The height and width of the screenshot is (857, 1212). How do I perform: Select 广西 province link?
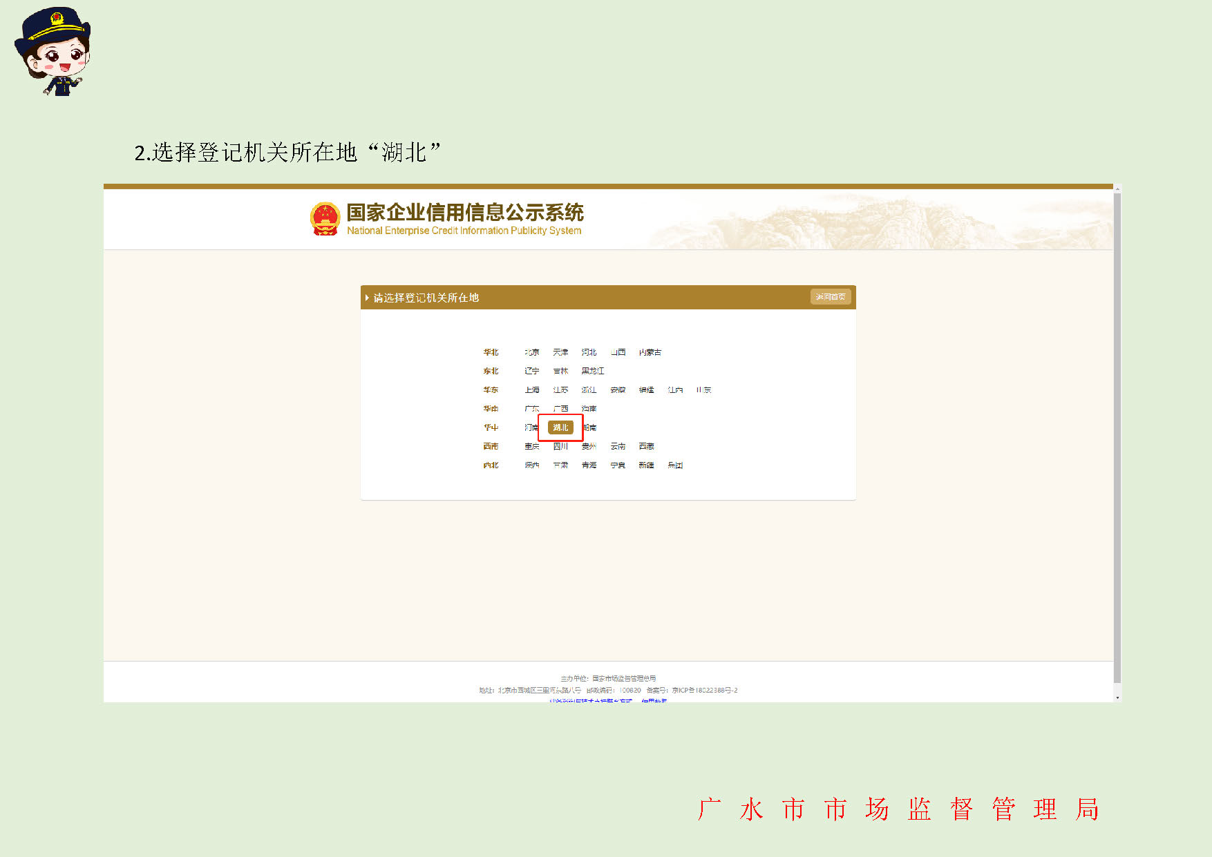[x=560, y=409]
